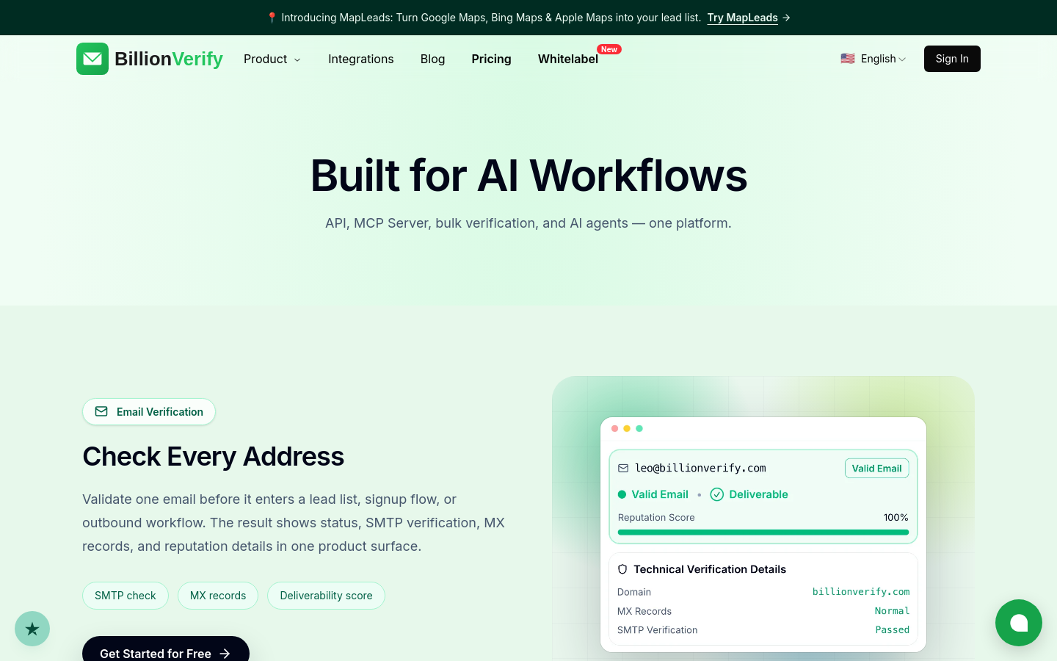Click the shield icon by Technical Verification Details
1057x661 pixels.
[x=622, y=569]
